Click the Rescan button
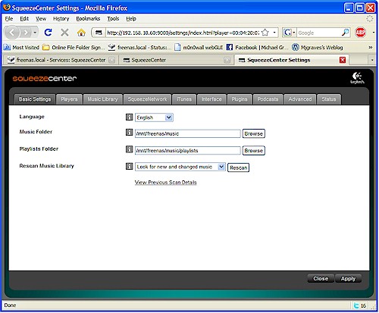This screenshot has width=379, height=313. pos(238,167)
